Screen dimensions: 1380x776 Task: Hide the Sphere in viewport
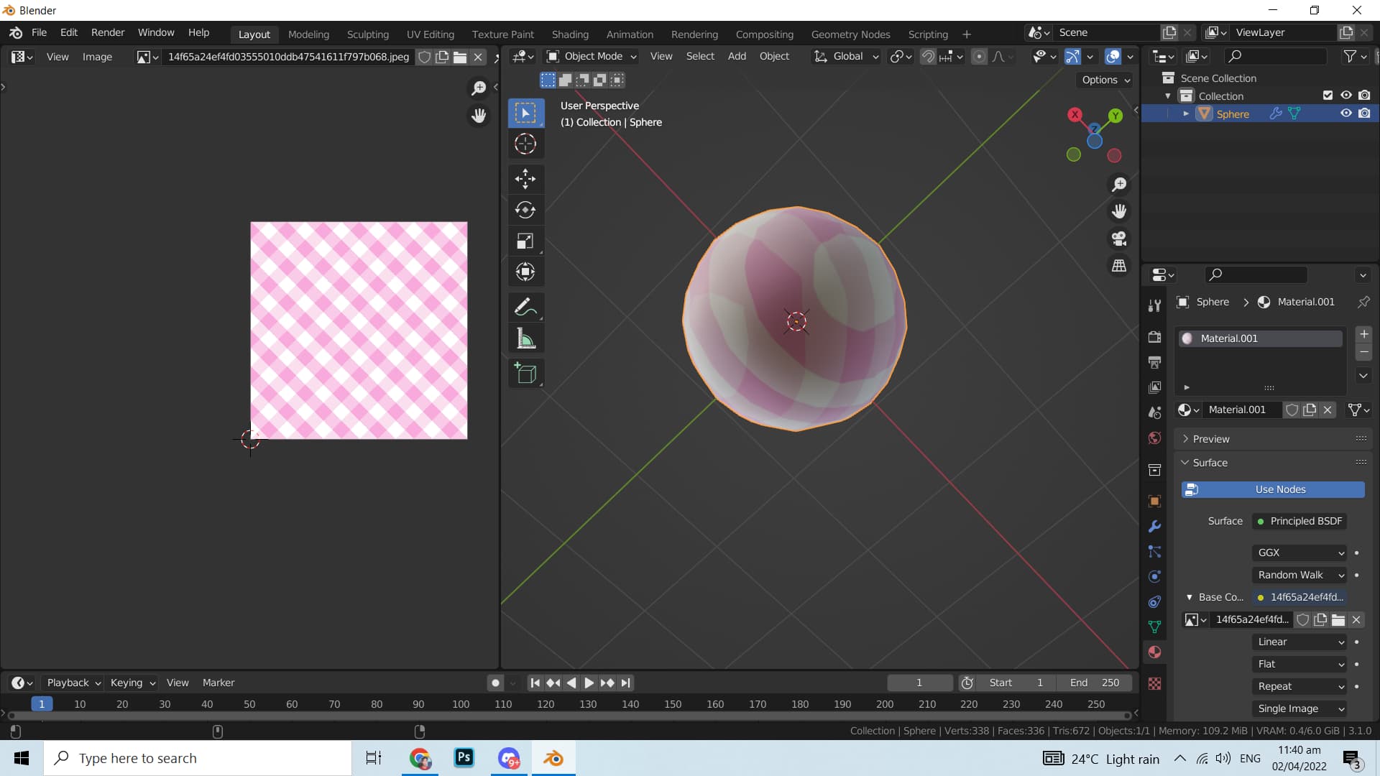click(1345, 114)
